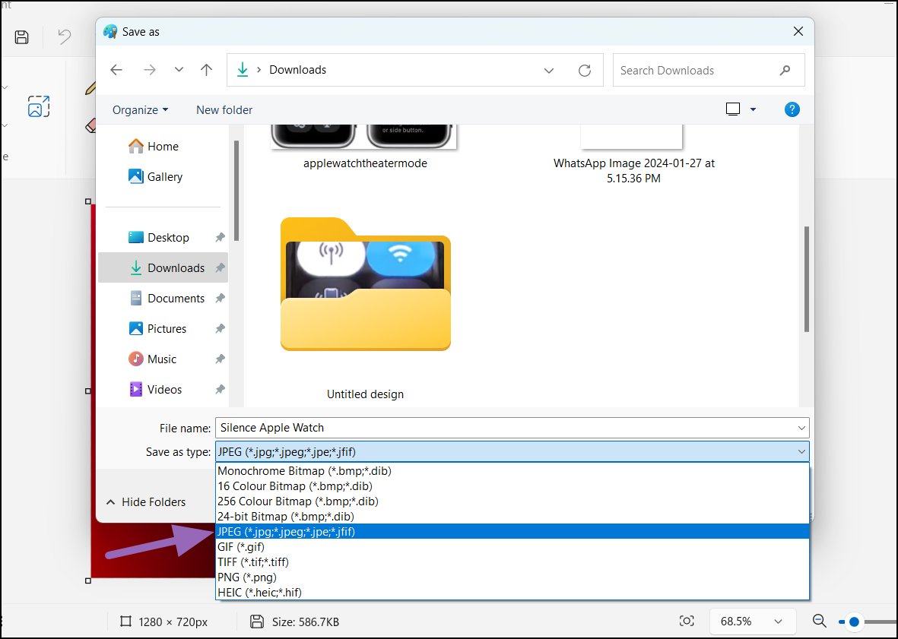Click the Paint undo arrow icon
This screenshot has height=639, width=898.
tap(64, 37)
